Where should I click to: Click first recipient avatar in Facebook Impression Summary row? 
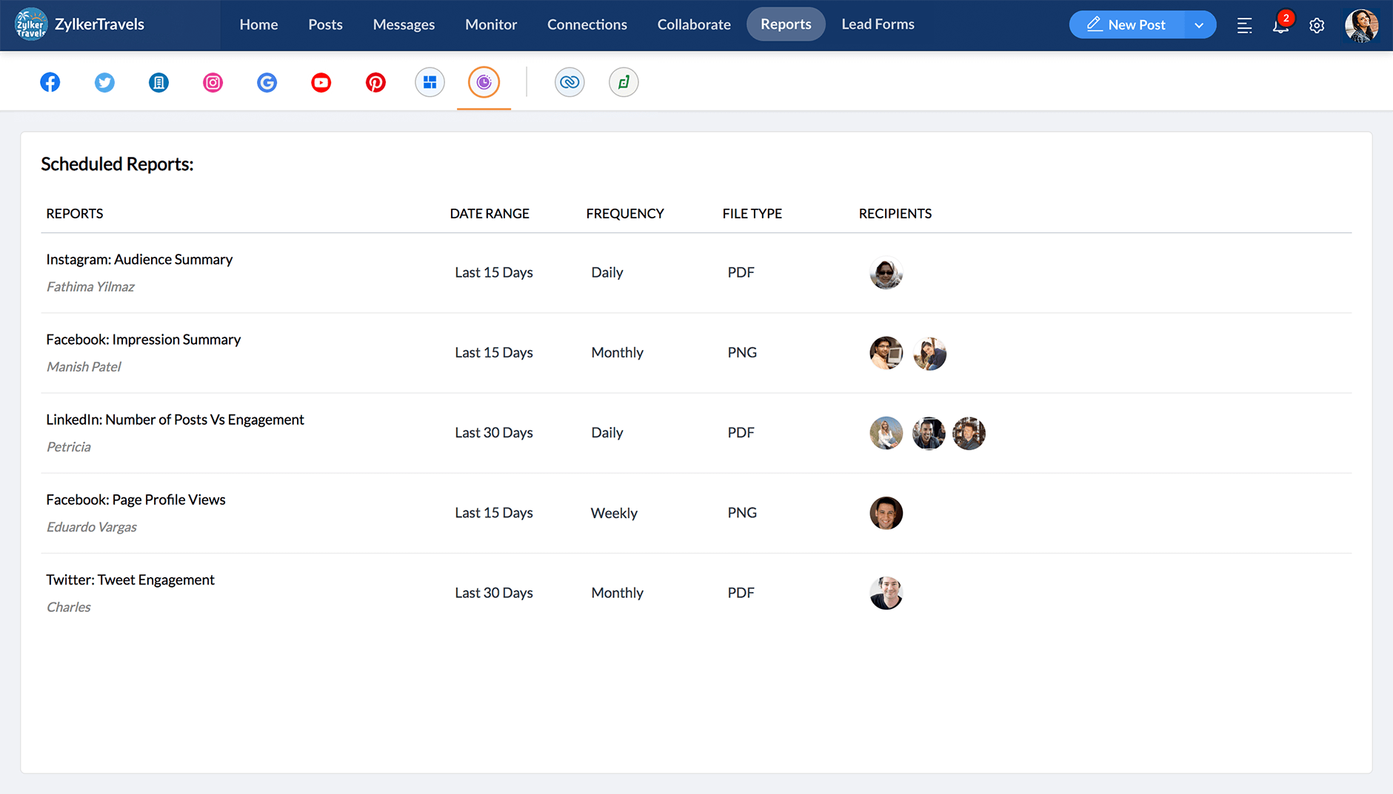click(886, 353)
